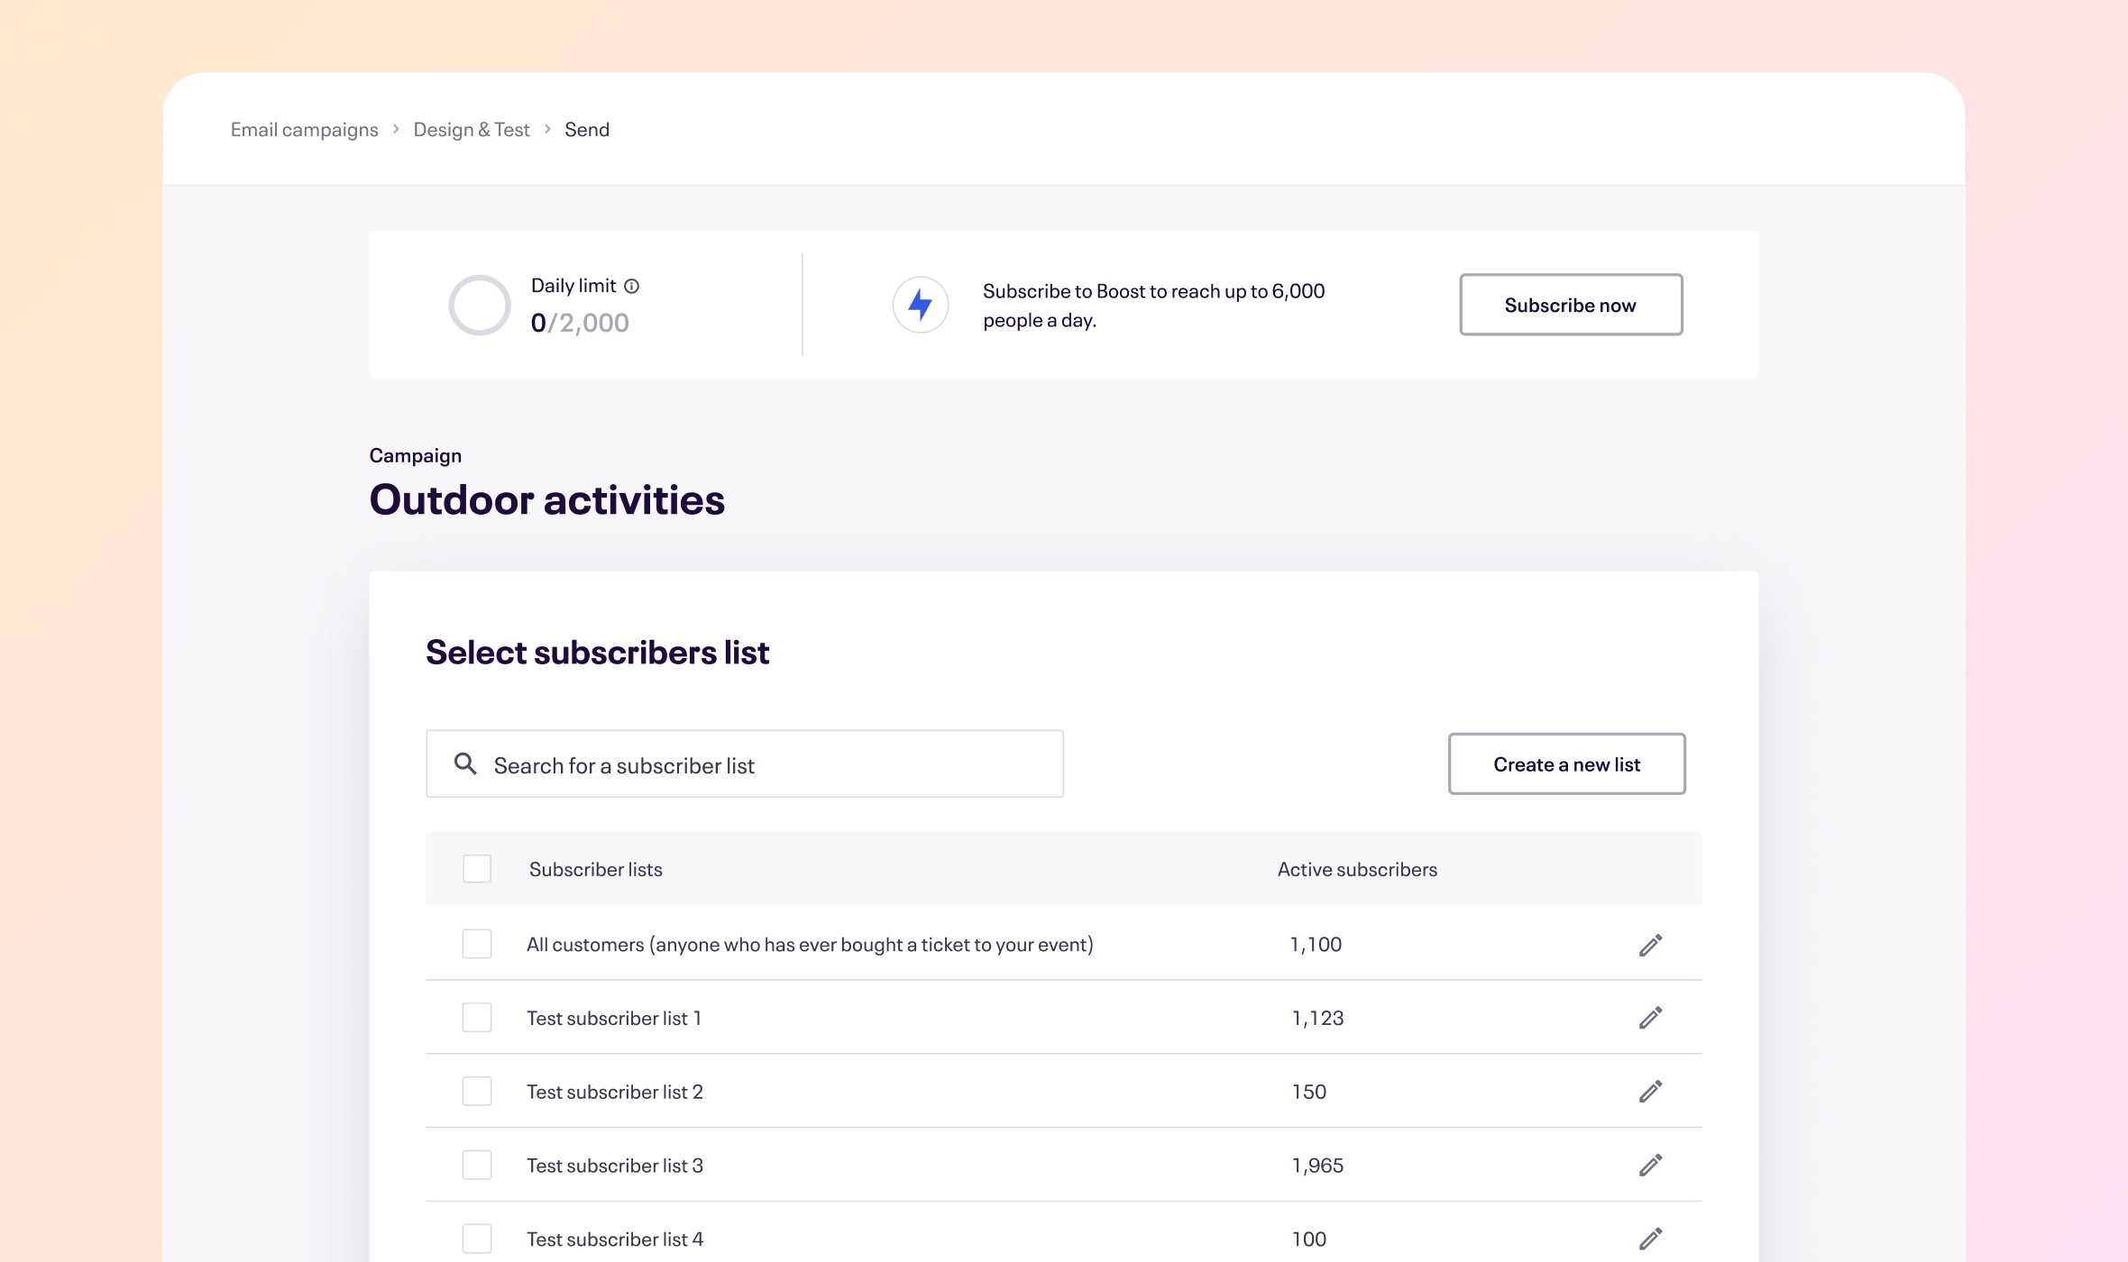Image resolution: width=2128 pixels, height=1262 pixels.
Task: Select all lists with header checkbox
Action: click(476, 869)
